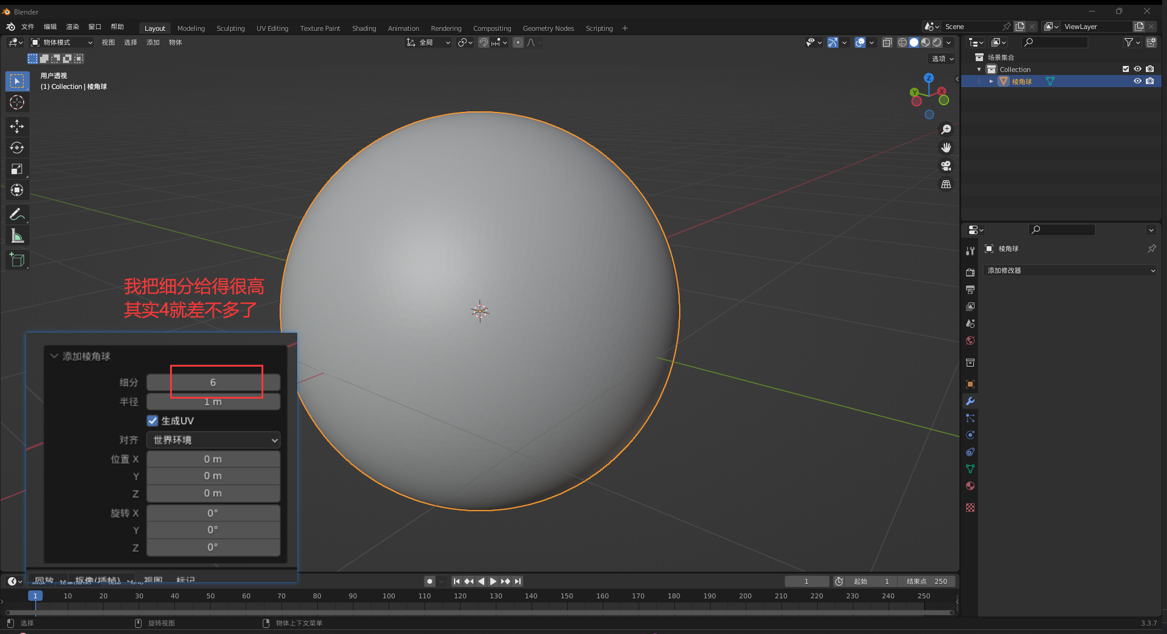Open the 世界环境 alignment dropdown

click(213, 440)
